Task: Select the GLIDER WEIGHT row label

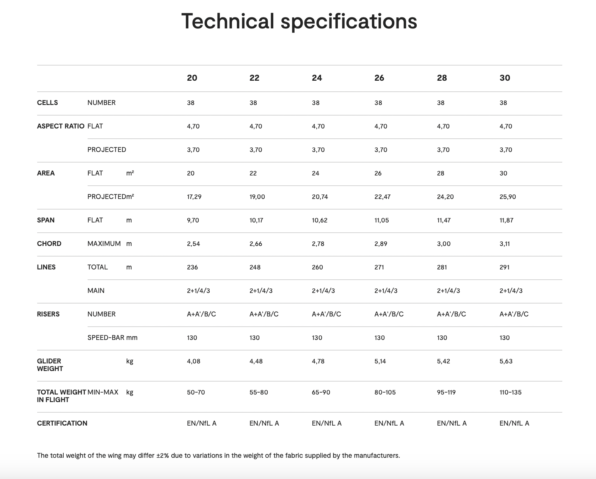Action: click(x=50, y=365)
